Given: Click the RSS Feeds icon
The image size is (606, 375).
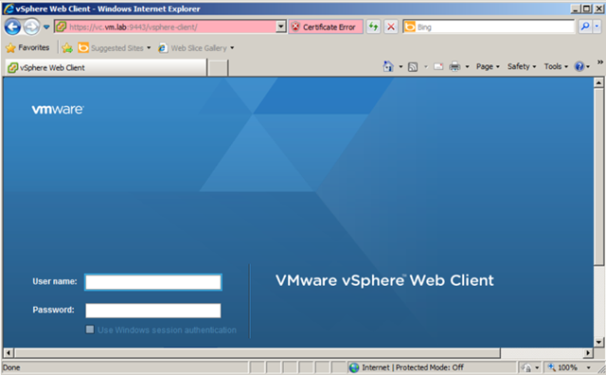Looking at the screenshot, I should tap(413, 67).
